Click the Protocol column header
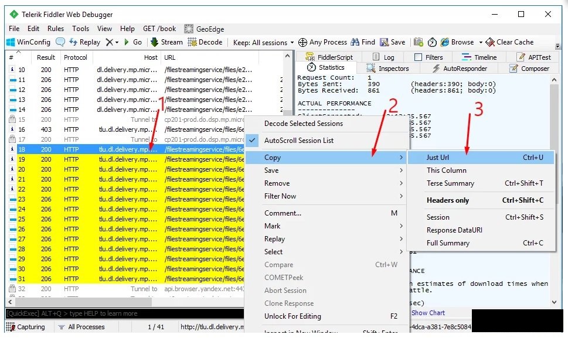The image size is (568, 338). [x=76, y=57]
